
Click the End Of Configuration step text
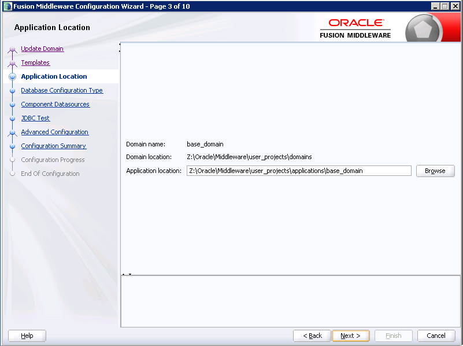50,174
